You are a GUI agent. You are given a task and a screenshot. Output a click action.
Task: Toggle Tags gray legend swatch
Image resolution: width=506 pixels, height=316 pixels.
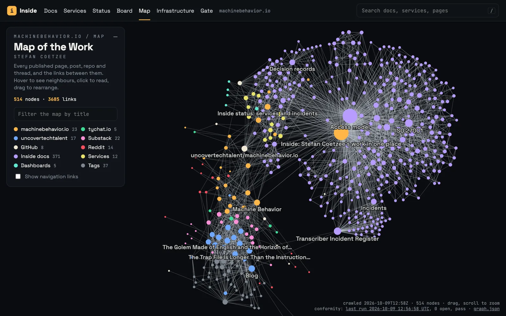[x=83, y=166]
